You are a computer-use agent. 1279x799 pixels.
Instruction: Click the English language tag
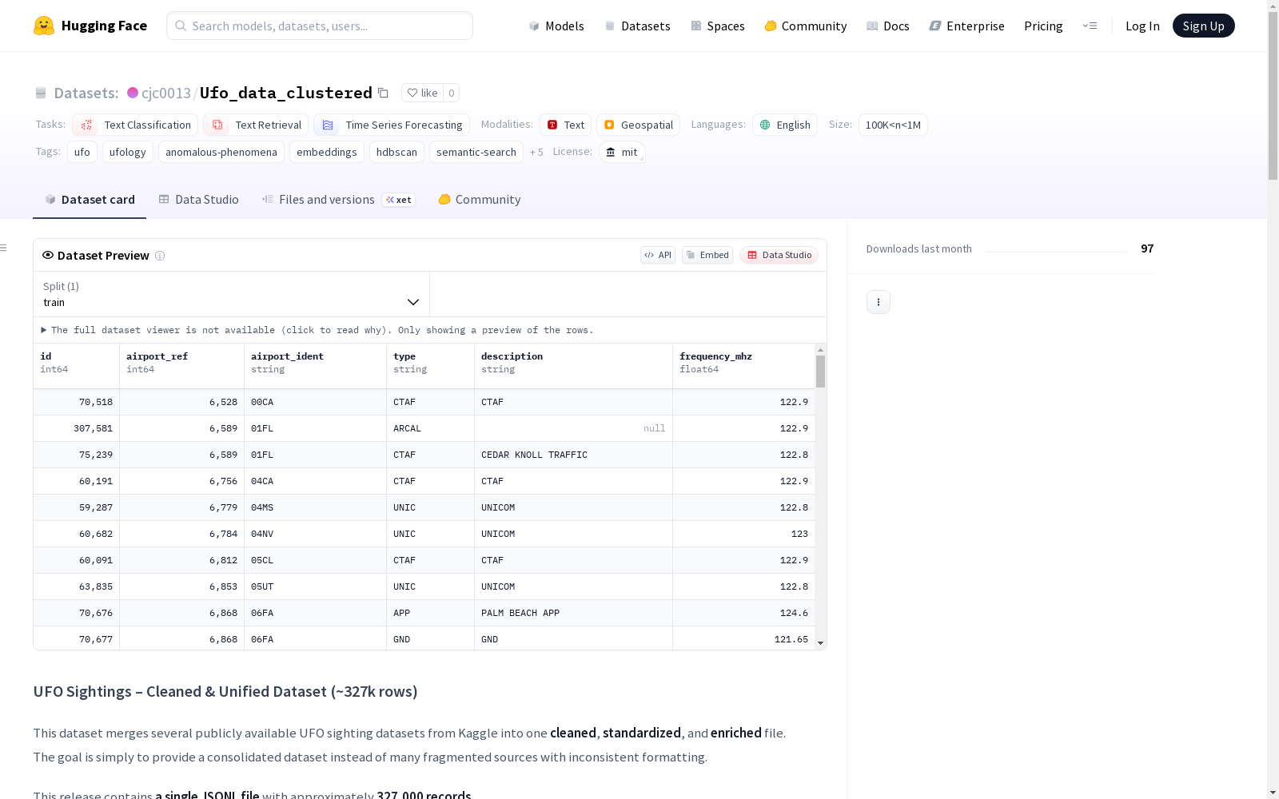pos(785,125)
